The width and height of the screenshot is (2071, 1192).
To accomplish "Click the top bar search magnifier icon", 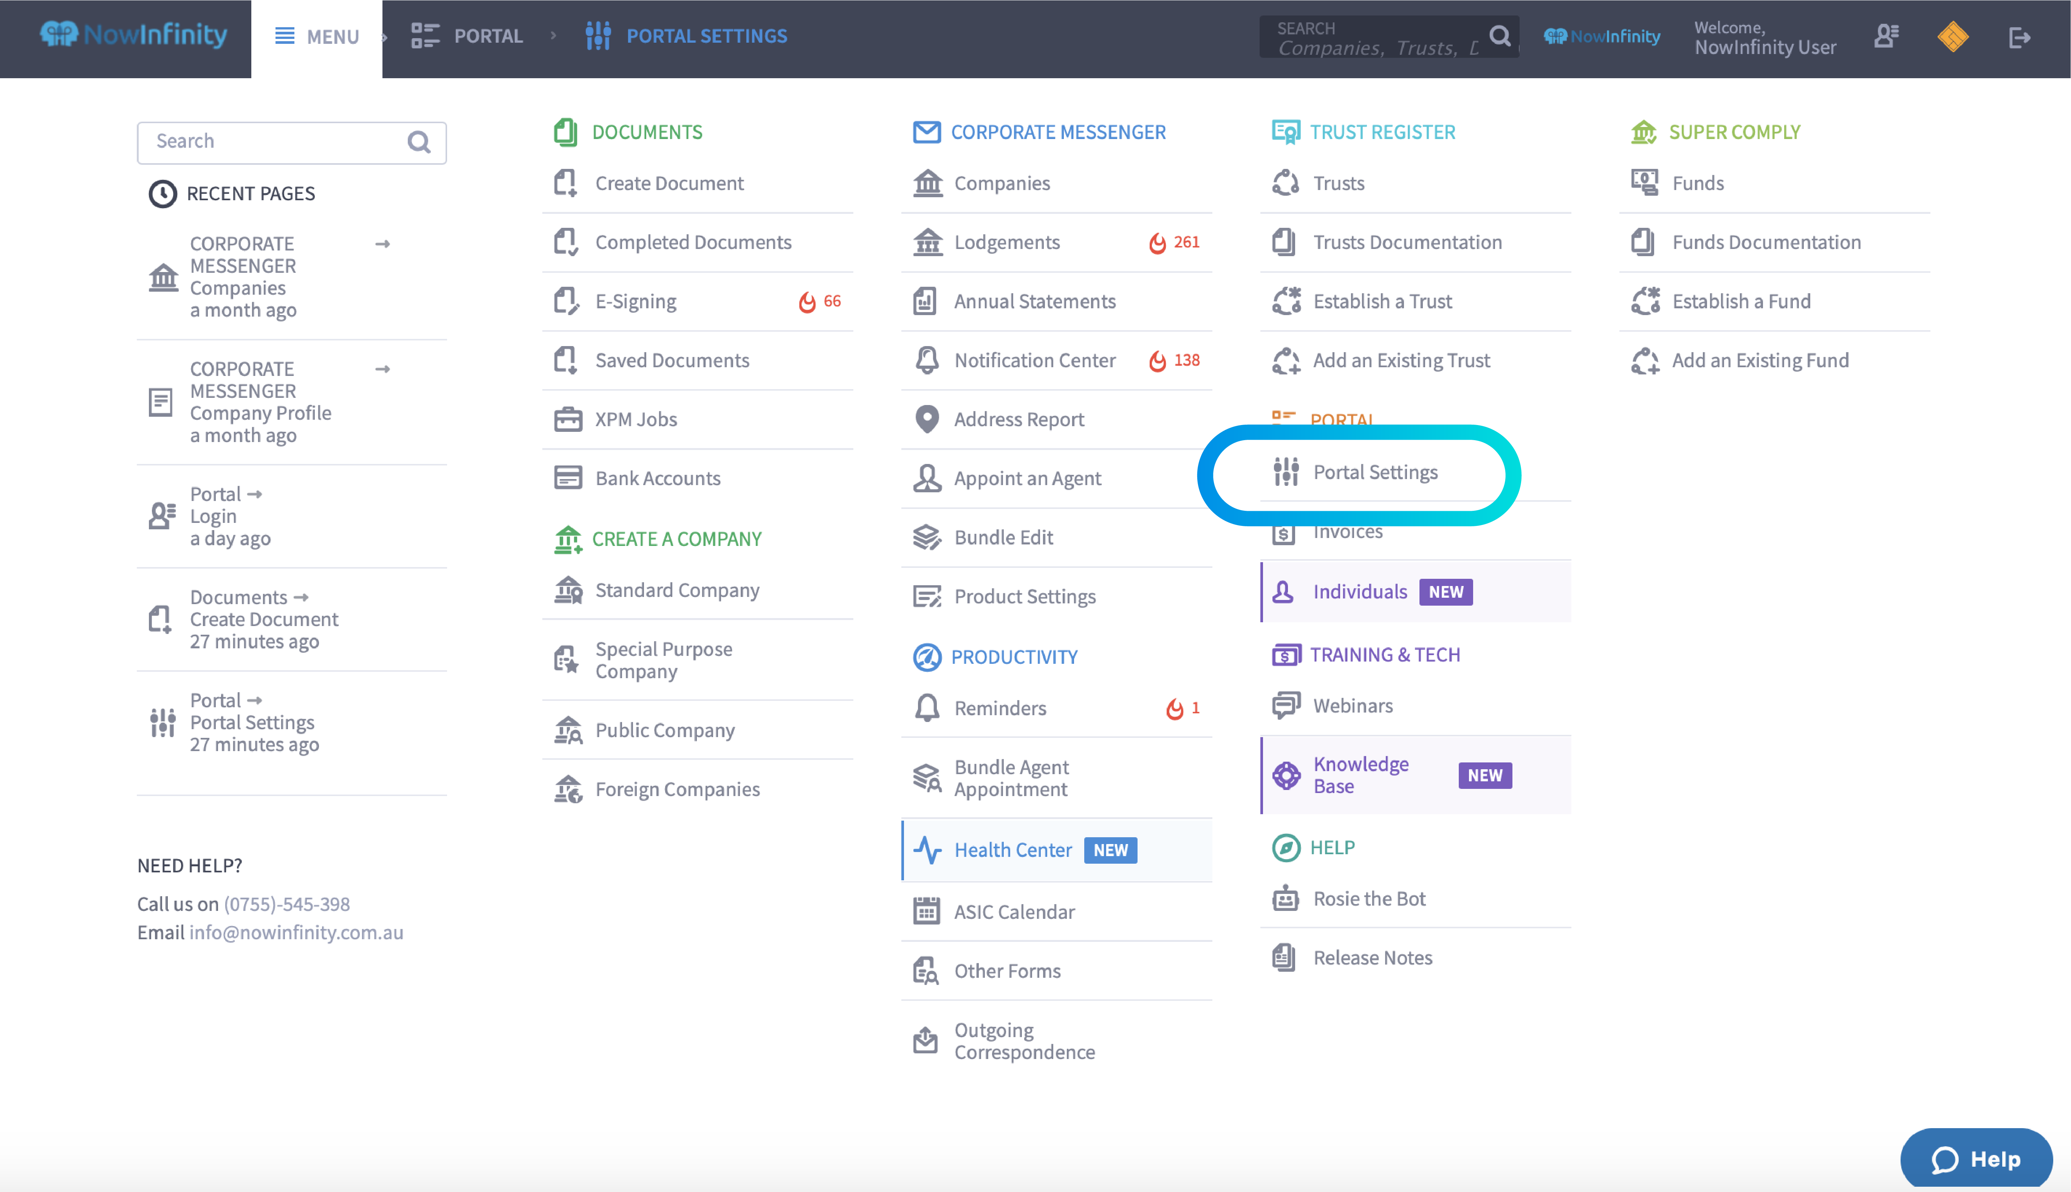I will (1500, 36).
